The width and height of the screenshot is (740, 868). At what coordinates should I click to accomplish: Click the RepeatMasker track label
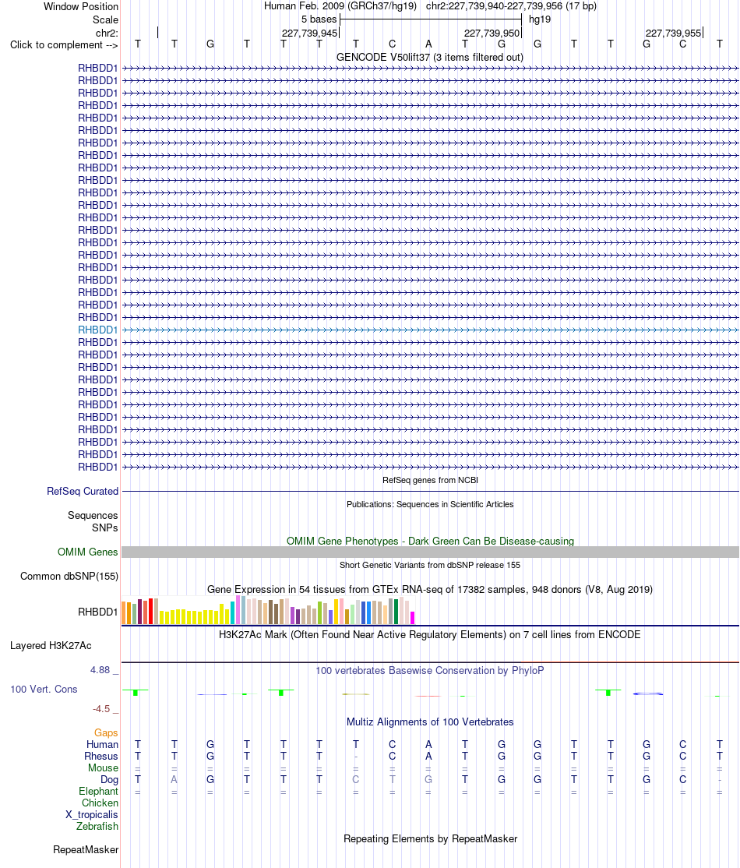[x=86, y=850]
